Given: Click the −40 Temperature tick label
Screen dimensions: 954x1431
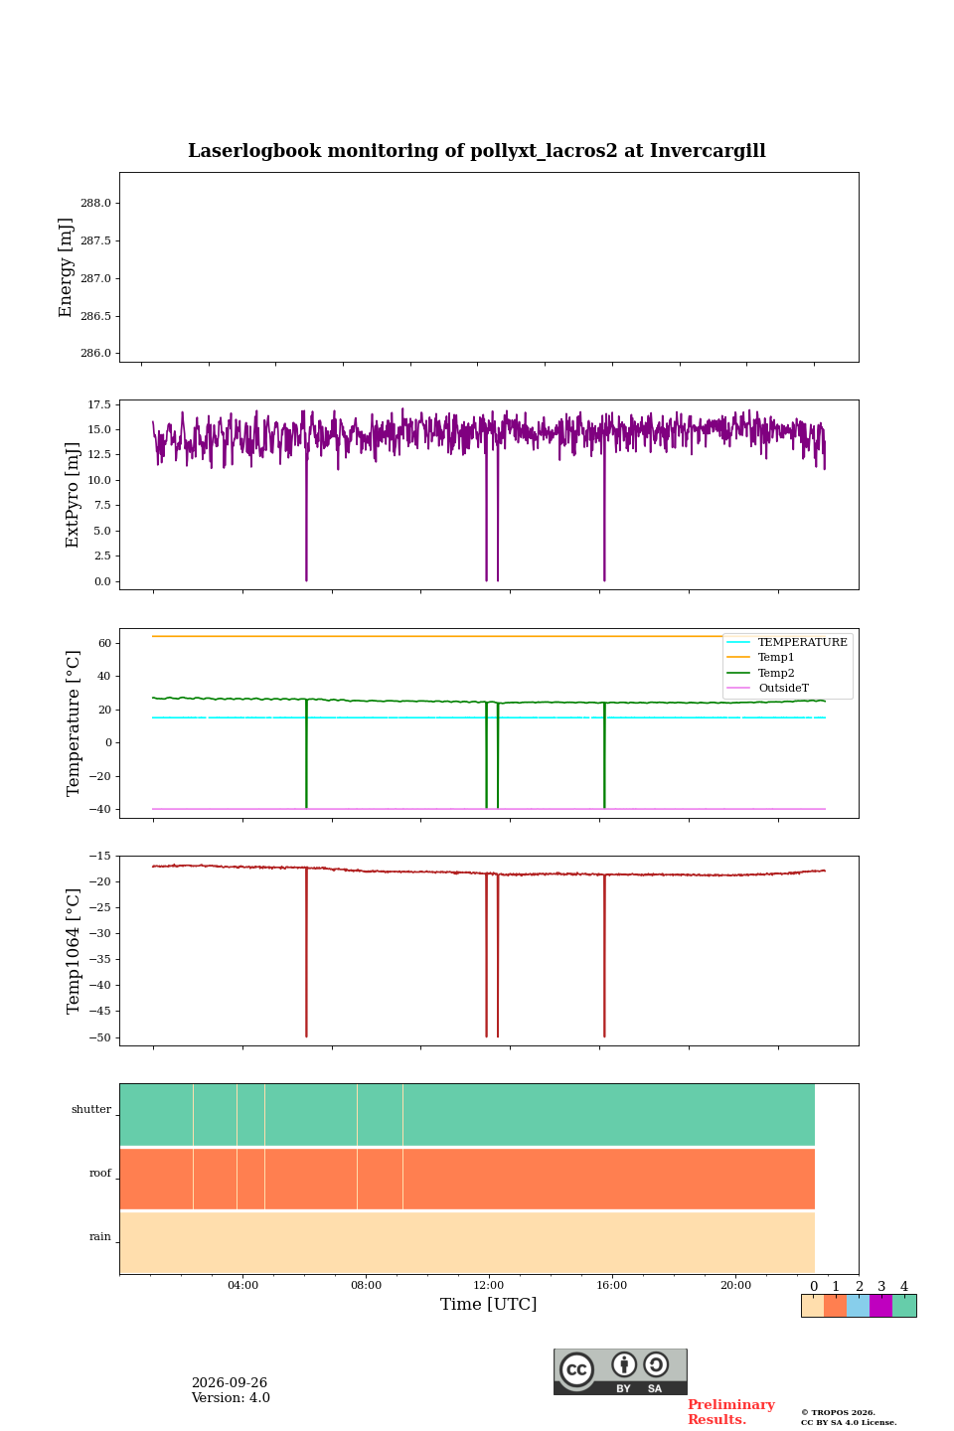Looking at the screenshot, I should [99, 809].
